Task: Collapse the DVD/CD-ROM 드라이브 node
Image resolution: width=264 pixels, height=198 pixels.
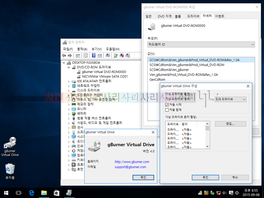Action: click(x=69, y=67)
